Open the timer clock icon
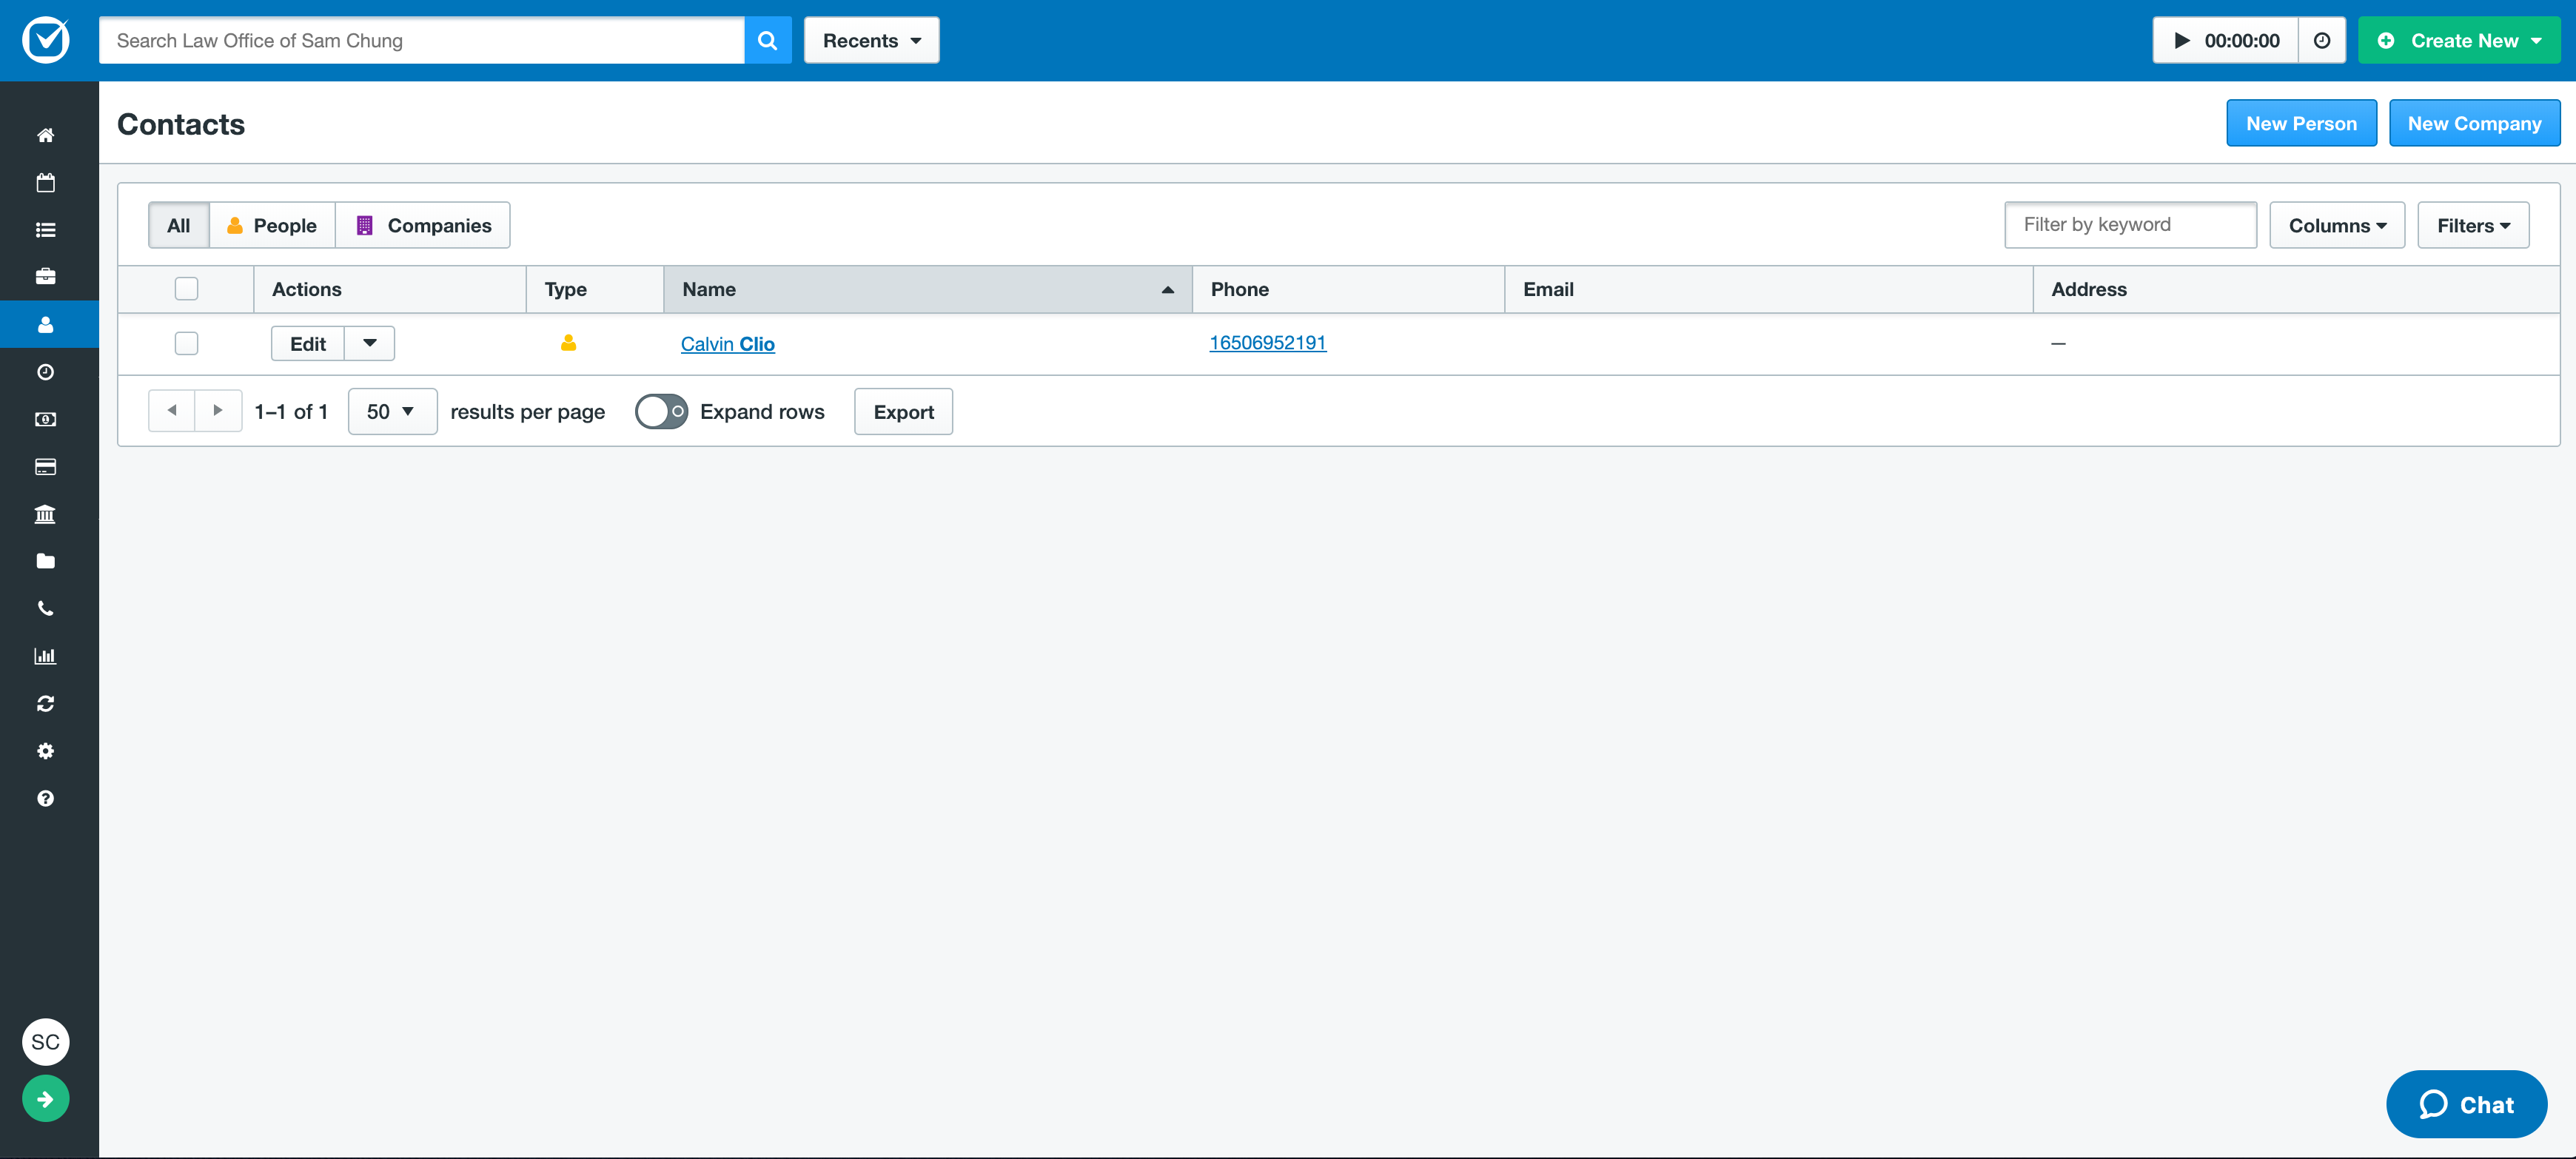This screenshot has width=2576, height=1159. point(2322,40)
